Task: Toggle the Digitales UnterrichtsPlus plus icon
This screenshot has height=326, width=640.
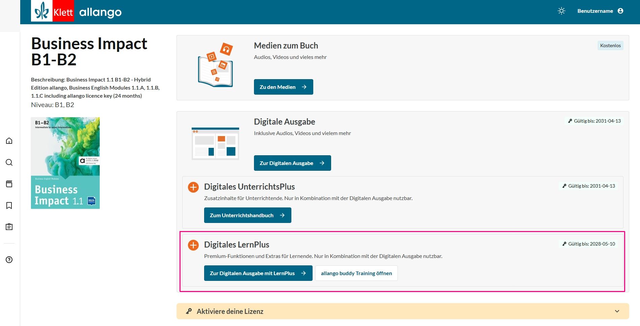Action: pos(193,187)
